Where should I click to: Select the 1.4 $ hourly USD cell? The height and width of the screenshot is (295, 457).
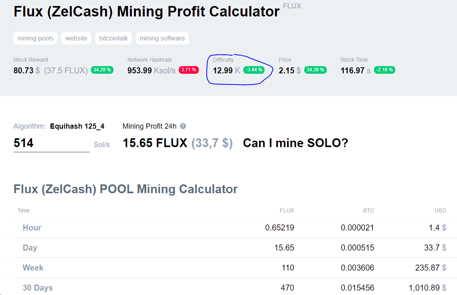437,228
